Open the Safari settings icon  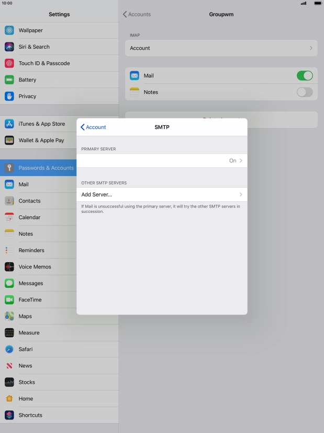pos(9,349)
